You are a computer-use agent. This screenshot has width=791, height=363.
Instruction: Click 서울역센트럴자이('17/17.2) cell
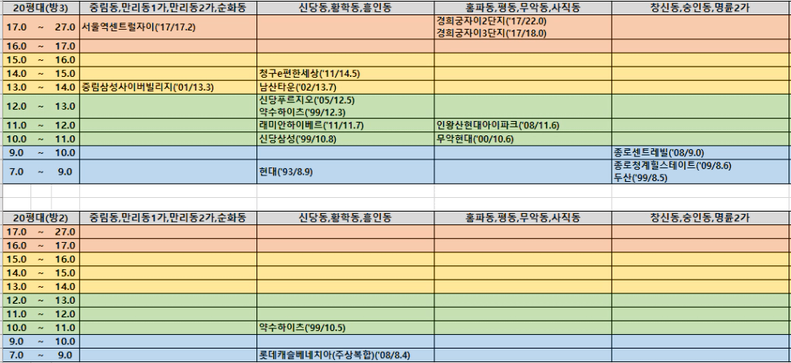[x=168, y=27]
